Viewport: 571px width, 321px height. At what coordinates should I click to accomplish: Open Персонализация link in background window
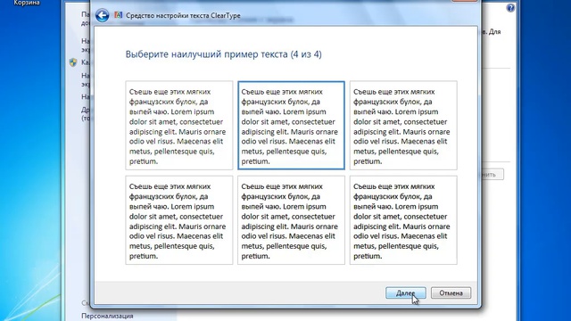click(x=107, y=316)
